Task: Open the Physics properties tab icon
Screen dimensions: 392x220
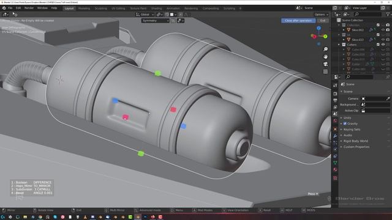Action: pyautogui.click(x=335, y=149)
